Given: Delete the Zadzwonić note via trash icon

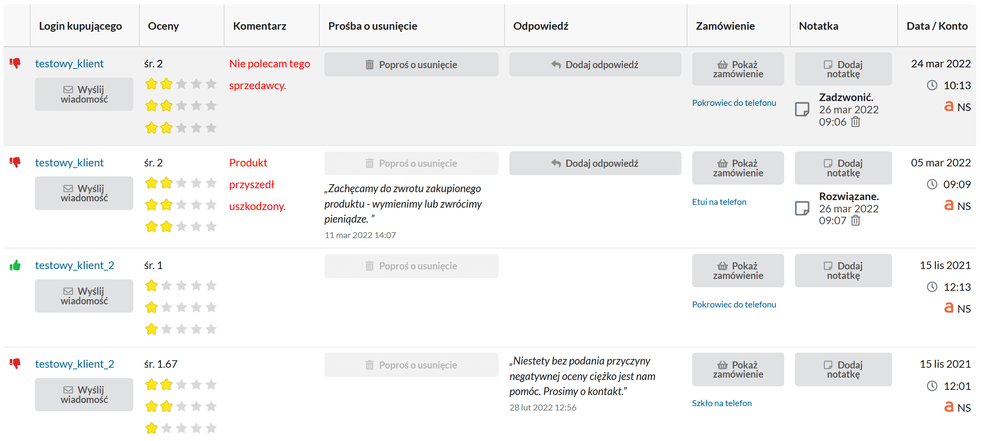Looking at the screenshot, I should click(x=856, y=122).
